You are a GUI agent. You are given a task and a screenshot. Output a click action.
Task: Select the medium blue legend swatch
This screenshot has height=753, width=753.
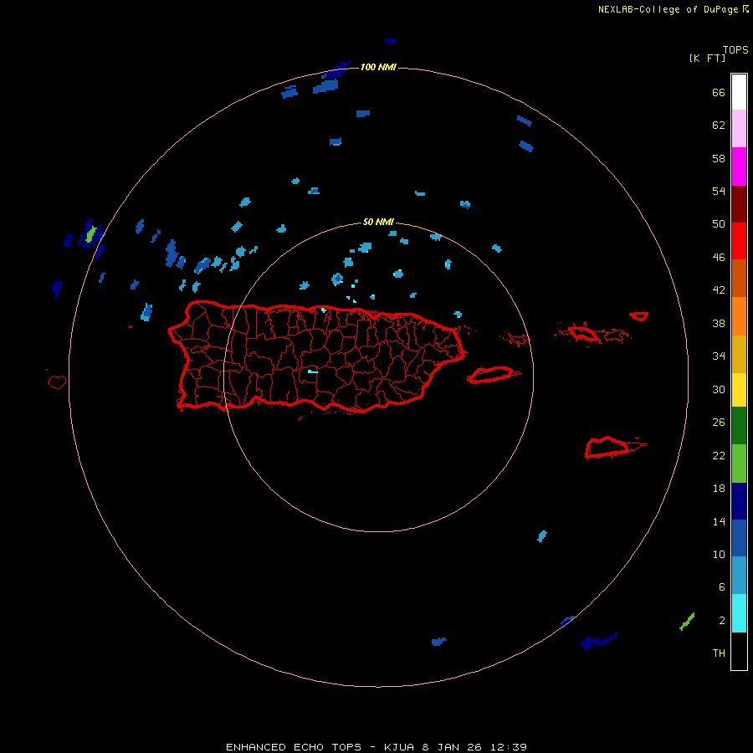click(x=739, y=538)
